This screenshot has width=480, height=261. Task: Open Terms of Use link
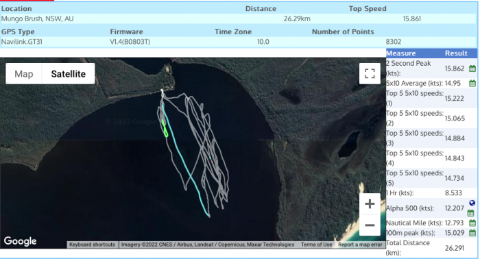(x=316, y=245)
